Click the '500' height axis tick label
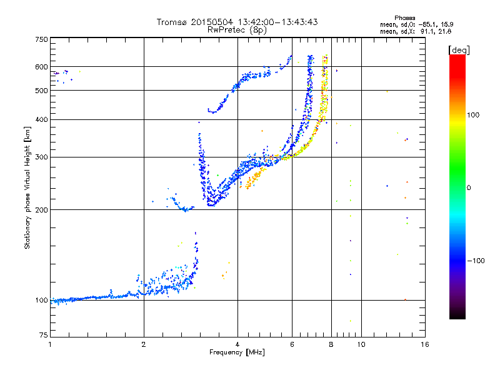Image resolution: width=500 pixels, height=375 pixels. click(x=41, y=91)
